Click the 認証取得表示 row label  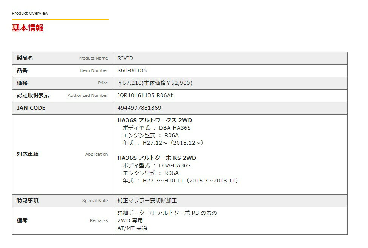pos(33,95)
